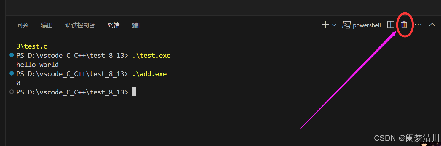Split the terminal with the split icon
The image size is (441, 146).
pos(391,25)
